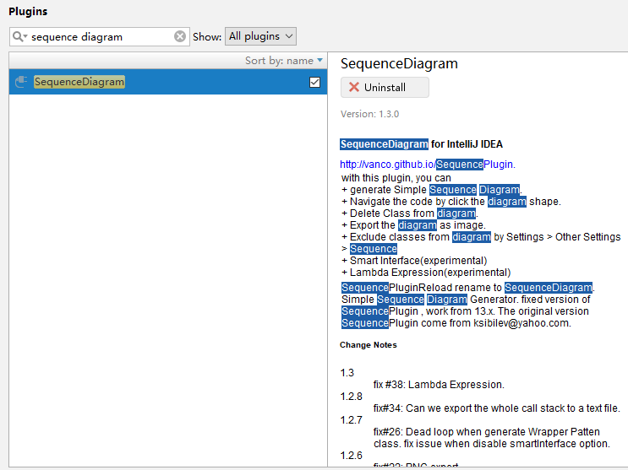Click the 1.2.8 version entry
The width and height of the screenshot is (628, 470).
351,397
